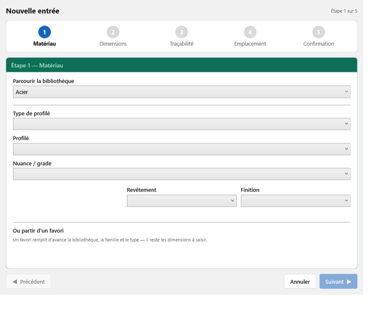The width and height of the screenshot is (370, 311).
Task: Select step 2 circle in stepper
Action: coord(113,32)
